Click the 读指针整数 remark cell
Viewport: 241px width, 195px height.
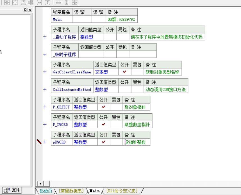[136, 142]
